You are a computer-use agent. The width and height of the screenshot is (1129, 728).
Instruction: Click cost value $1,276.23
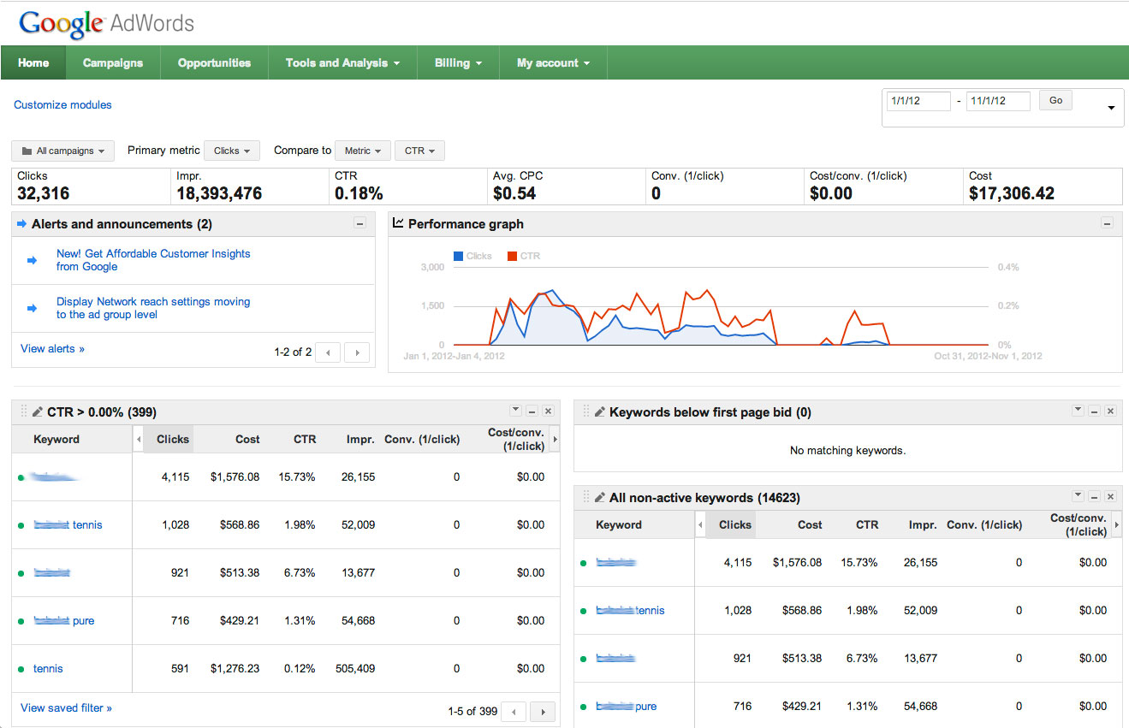tap(235, 669)
